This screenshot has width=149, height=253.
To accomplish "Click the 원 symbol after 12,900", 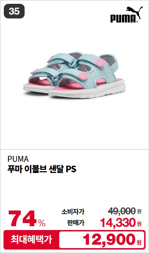I will 139,242.
